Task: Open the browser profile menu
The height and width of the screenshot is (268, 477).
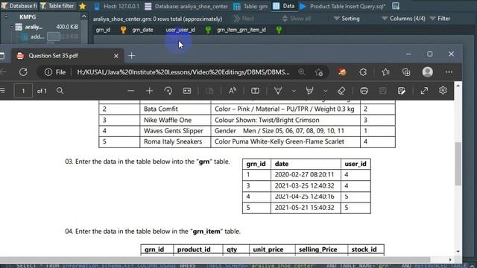Action: [x=427, y=72]
